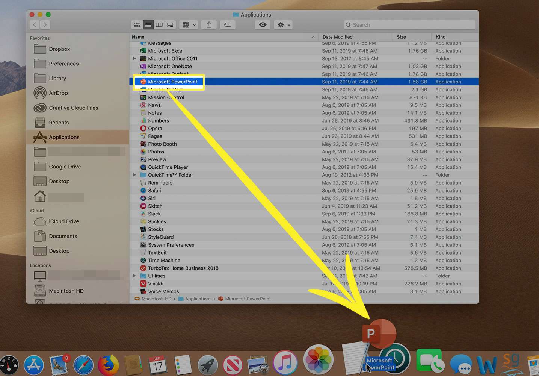539x376 pixels.
Task: Click the Edit Tags toolbar button
Action: 228,25
